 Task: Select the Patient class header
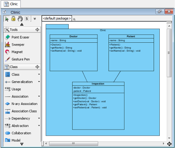pyautogui.click(x=131, y=36)
